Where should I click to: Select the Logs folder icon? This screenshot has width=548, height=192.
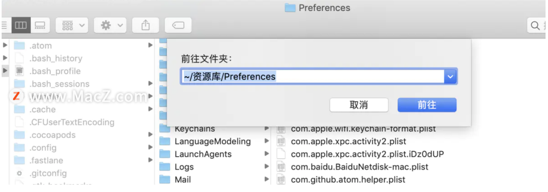(x=165, y=167)
